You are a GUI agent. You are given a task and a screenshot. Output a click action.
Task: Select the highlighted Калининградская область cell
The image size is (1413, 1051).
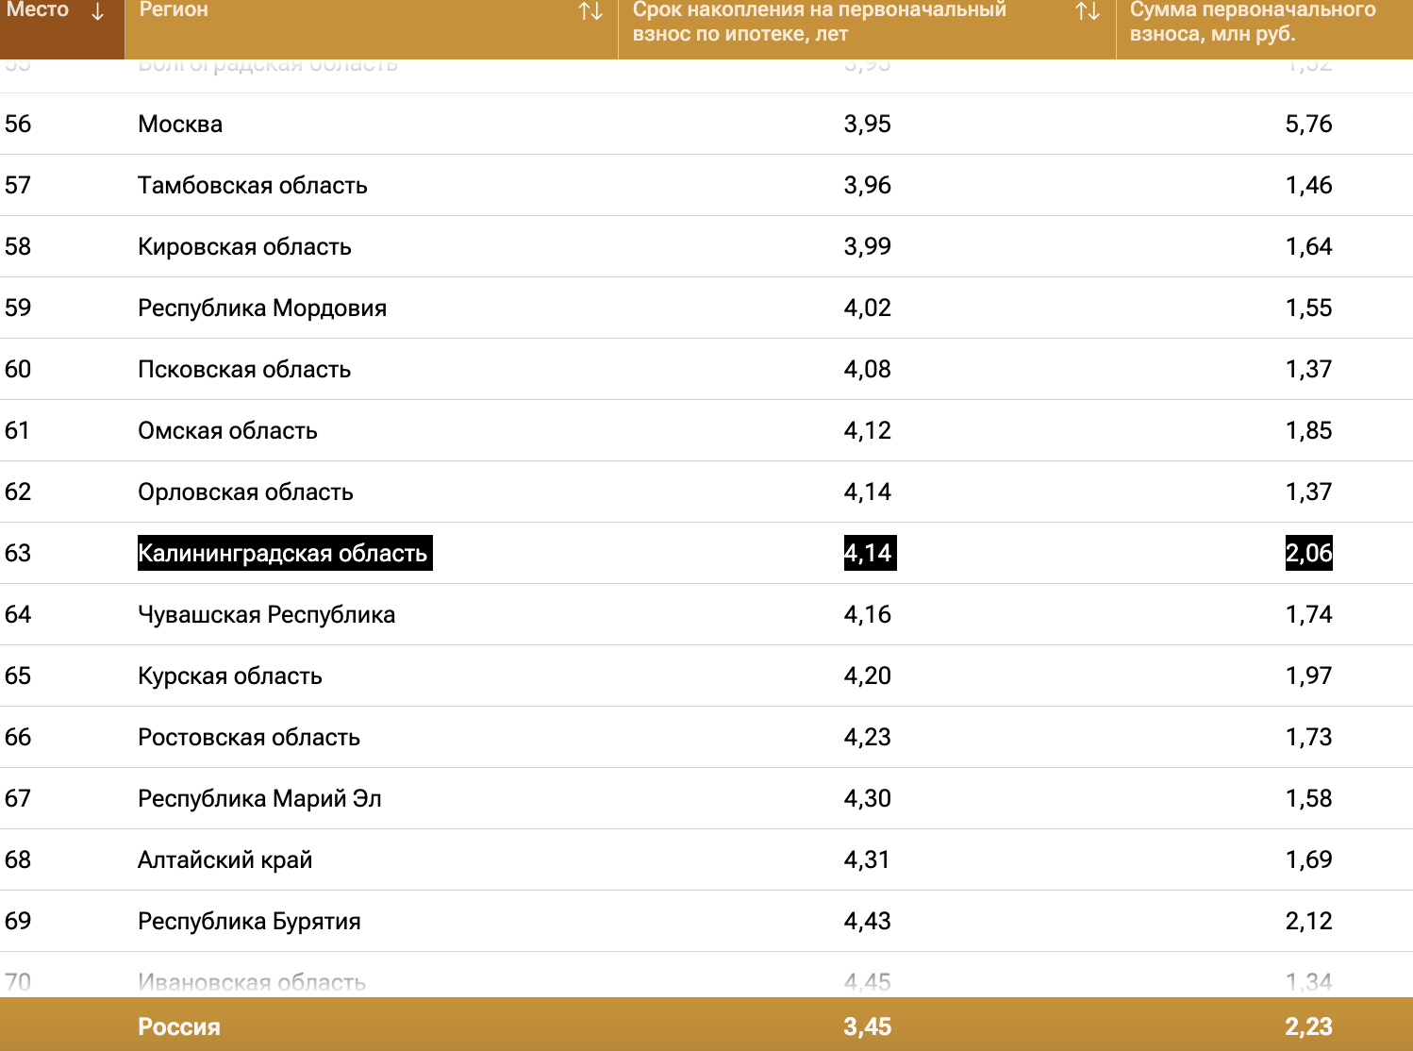284,553
